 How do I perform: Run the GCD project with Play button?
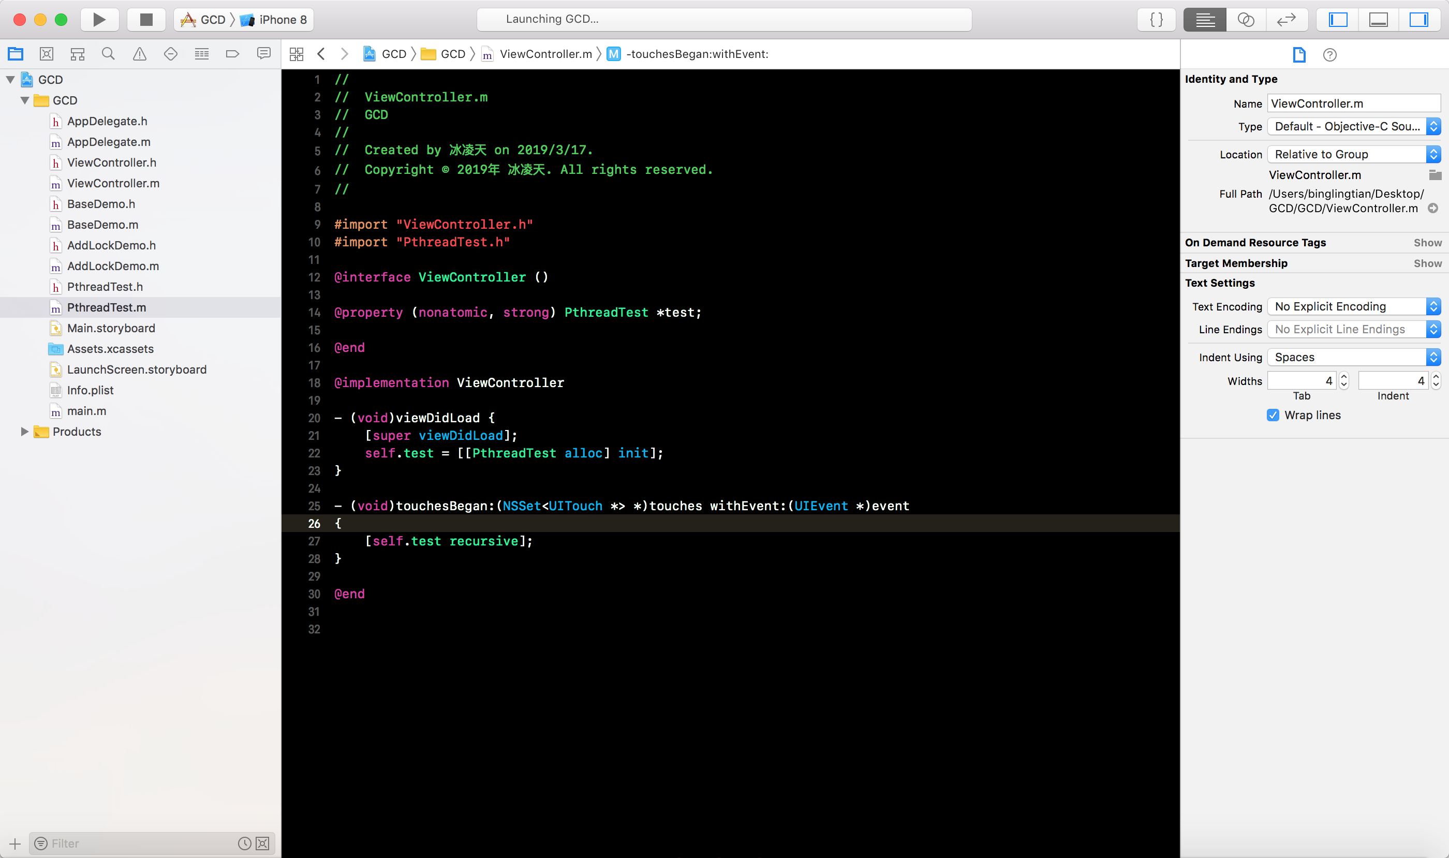[99, 20]
